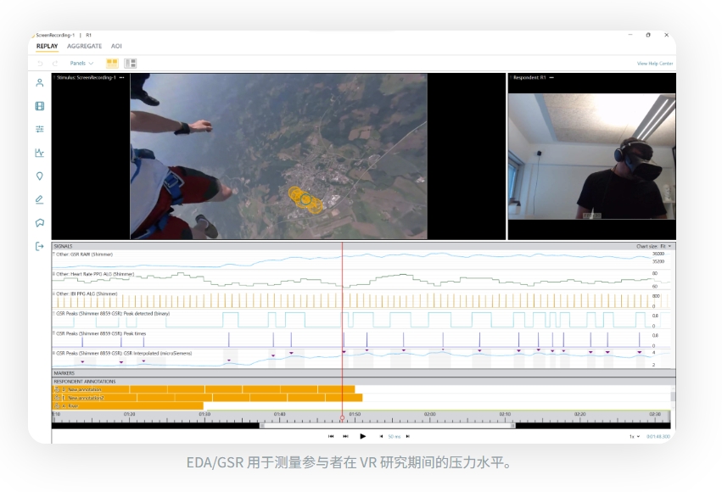This screenshot has height=492, width=722.
Task: Click the red playhead marker on timeline
Action: 342,418
